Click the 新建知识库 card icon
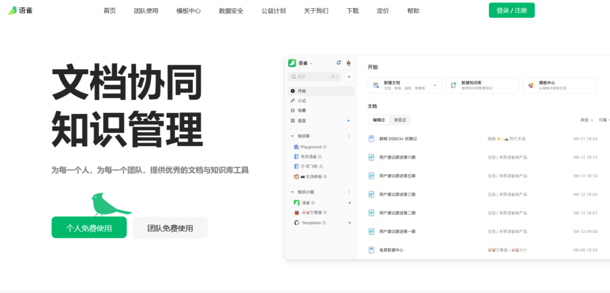 (x=453, y=85)
